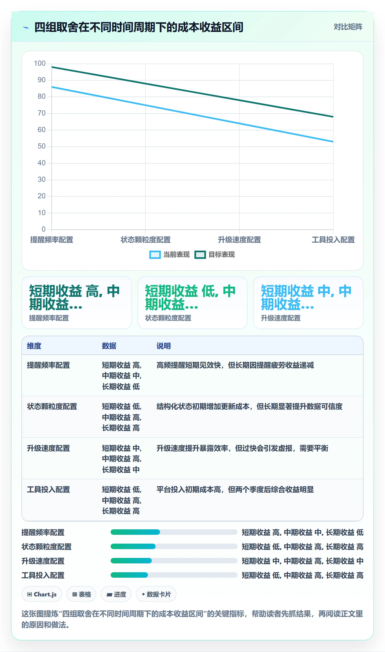
Task: Click the 进度 tag
Action: [116, 594]
